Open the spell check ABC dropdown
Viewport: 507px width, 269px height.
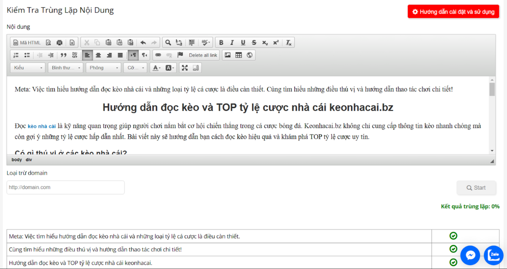tap(206, 43)
